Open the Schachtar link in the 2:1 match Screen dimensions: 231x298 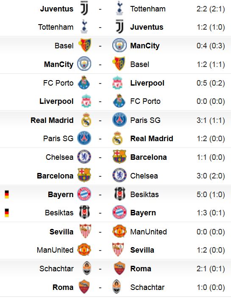(56, 269)
